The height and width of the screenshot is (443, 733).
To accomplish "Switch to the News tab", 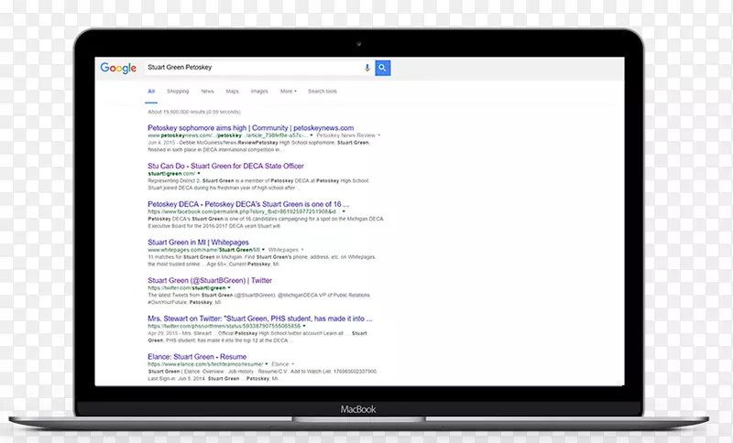I will (x=207, y=92).
